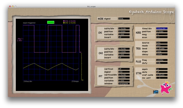This screenshot has width=183, height=108.
Task: Toggle CH2 invert off setting
Action: pyautogui.click(x=124, y=58)
